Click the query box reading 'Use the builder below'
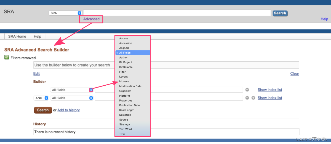Viewport: 331px width, 144px height. [166, 65]
